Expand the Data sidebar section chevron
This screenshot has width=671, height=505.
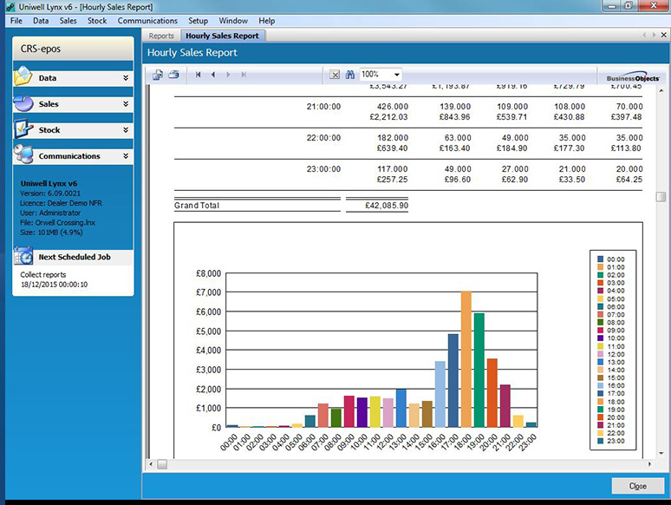(126, 78)
